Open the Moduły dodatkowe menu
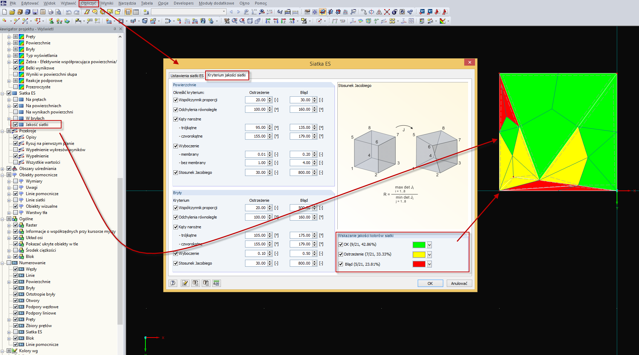The image size is (639, 355). click(216, 3)
